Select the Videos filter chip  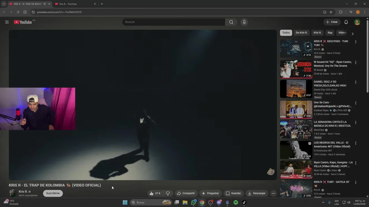pyautogui.click(x=342, y=33)
